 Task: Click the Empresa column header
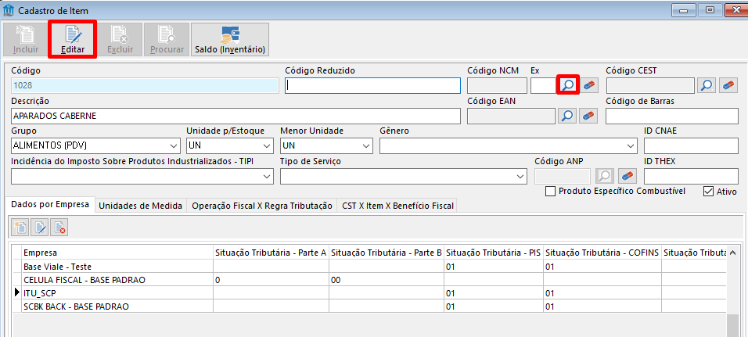click(117, 253)
